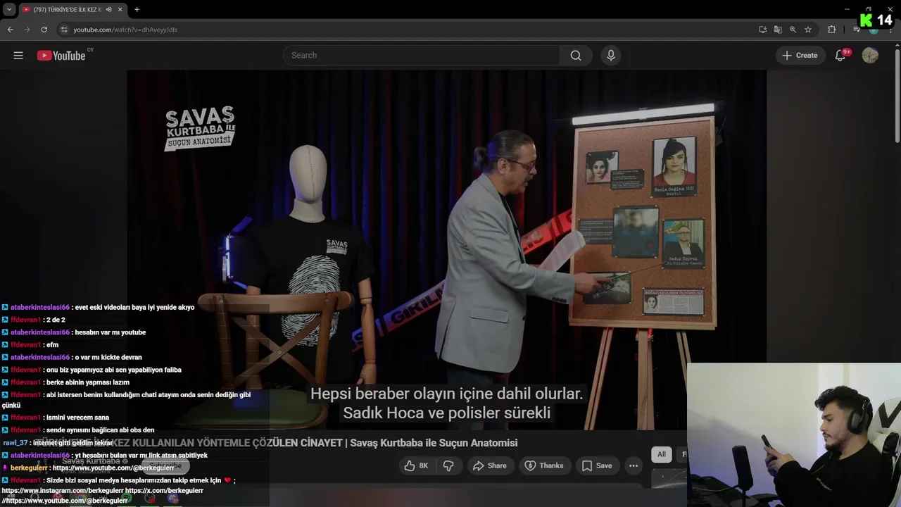901x507 pixels.
Task: Open the YouTube hamburger guide menu
Action: [x=18, y=56]
